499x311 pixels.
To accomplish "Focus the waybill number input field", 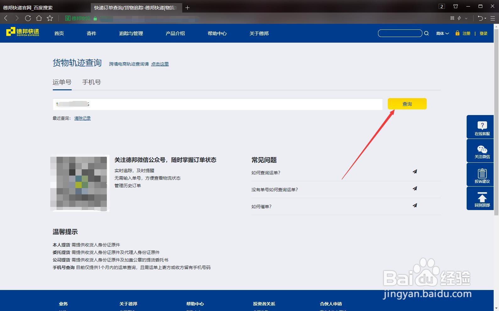I will (217, 104).
